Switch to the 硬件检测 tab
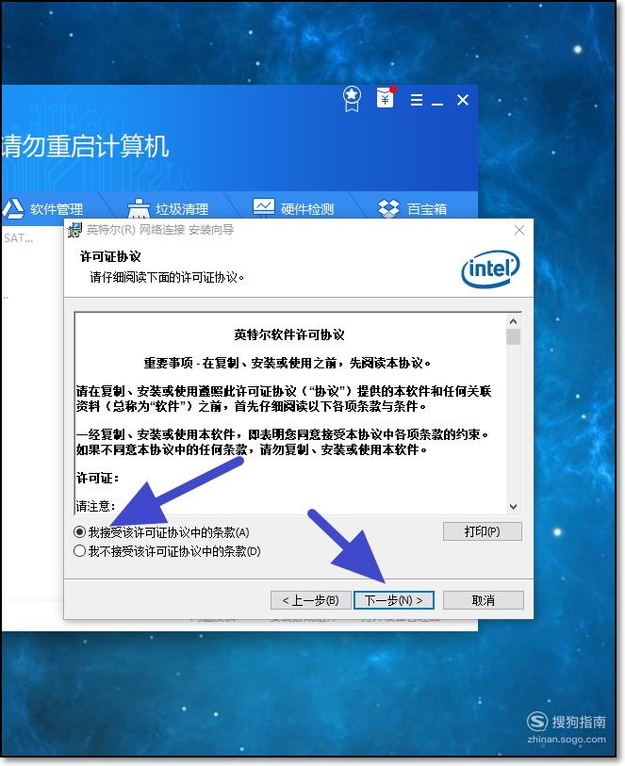Screen dimensions: 625x766 (x=293, y=208)
